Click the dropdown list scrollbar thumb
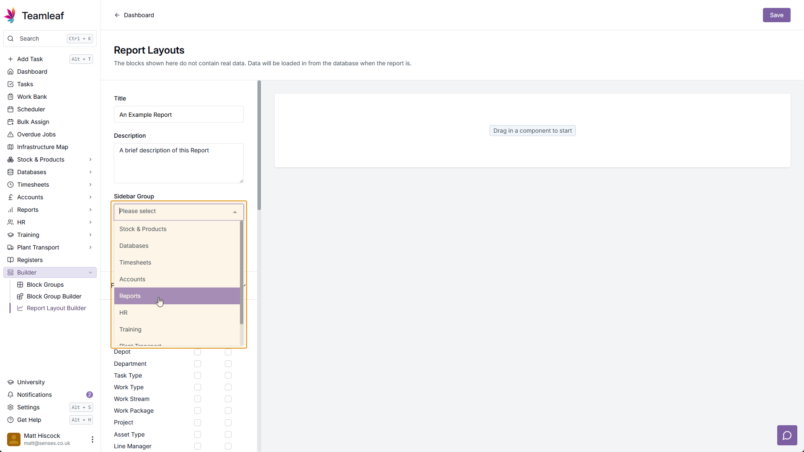The height and width of the screenshot is (452, 804). (x=242, y=272)
